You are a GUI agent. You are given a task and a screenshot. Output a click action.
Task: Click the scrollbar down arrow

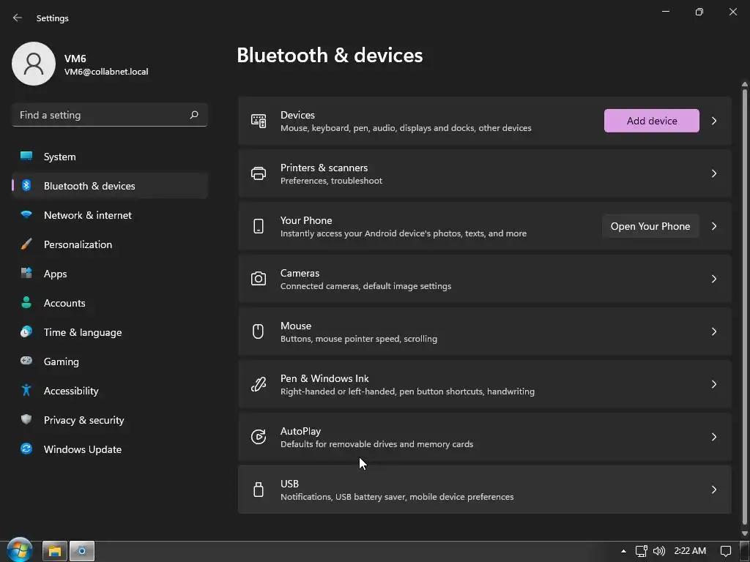click(x=744, y=533)
